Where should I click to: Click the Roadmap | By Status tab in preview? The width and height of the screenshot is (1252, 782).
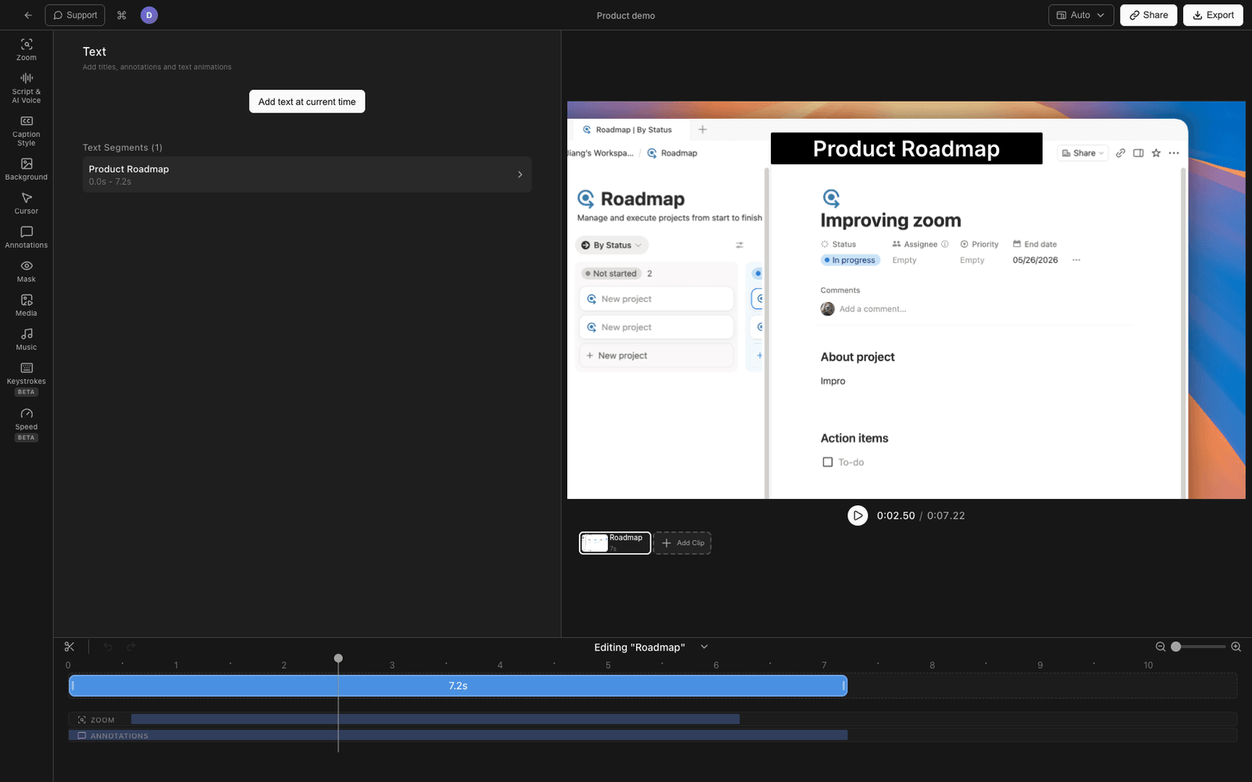coord(628,130)
